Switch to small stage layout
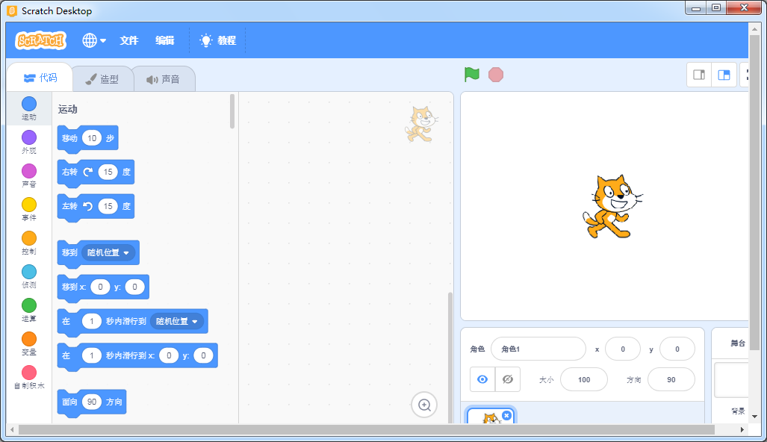This screenshot has height=442, width=767. click(699, 75)
